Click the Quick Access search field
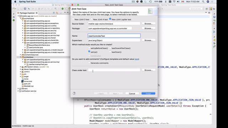228x128 pixels. [x=196, y=9]
